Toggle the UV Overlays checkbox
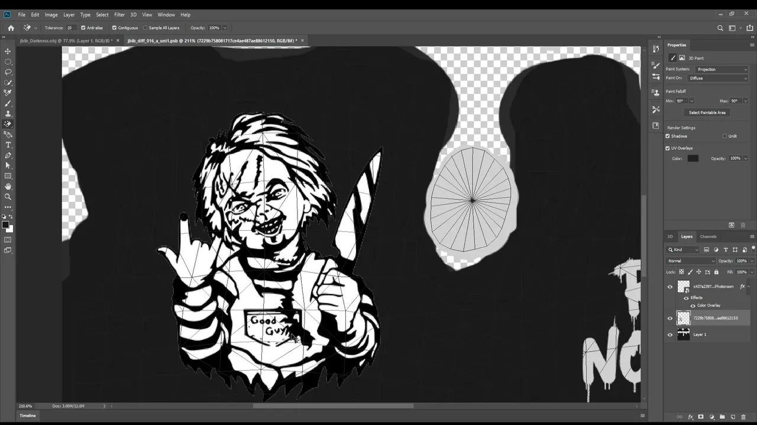Screen dimensions: 757x425 pyautogui.click(x=668, y=148)
